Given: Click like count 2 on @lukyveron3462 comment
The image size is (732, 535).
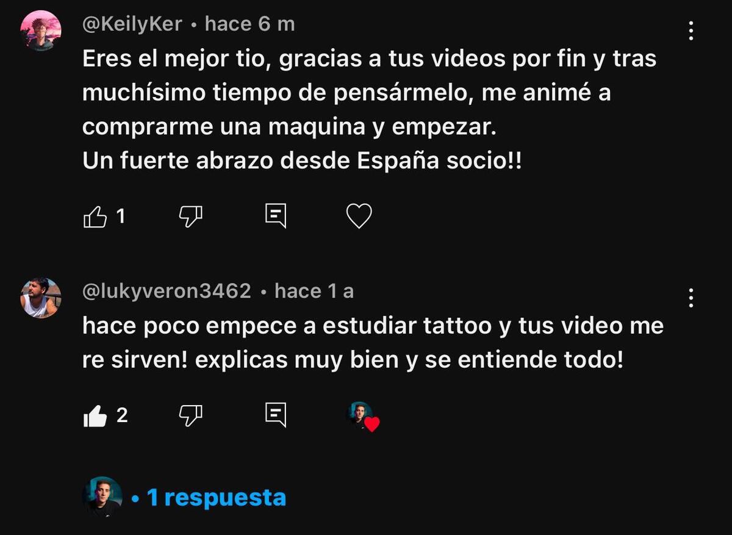Looking at the screenshot, I should (122, 415).
